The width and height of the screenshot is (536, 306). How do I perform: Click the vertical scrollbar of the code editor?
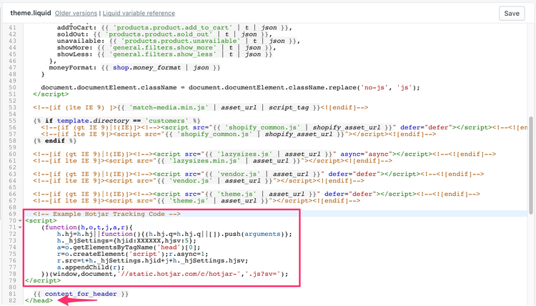pyautogui.click(x=531, y=165)
